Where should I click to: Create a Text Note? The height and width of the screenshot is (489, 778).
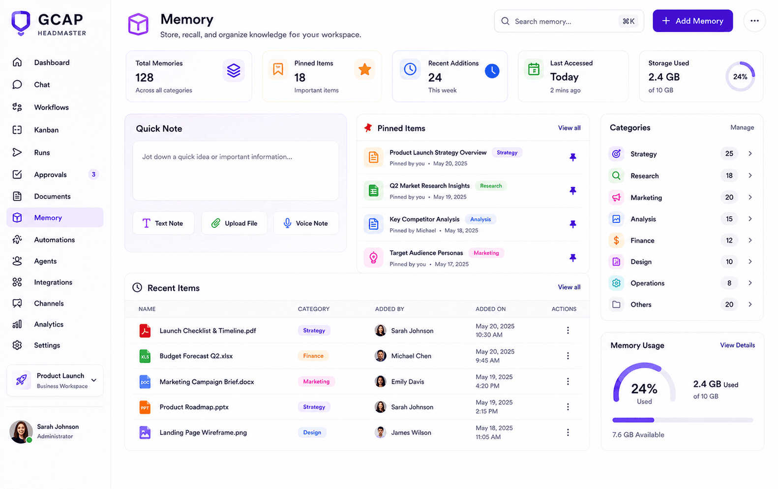pyautogui.click(x=163, y=223)
